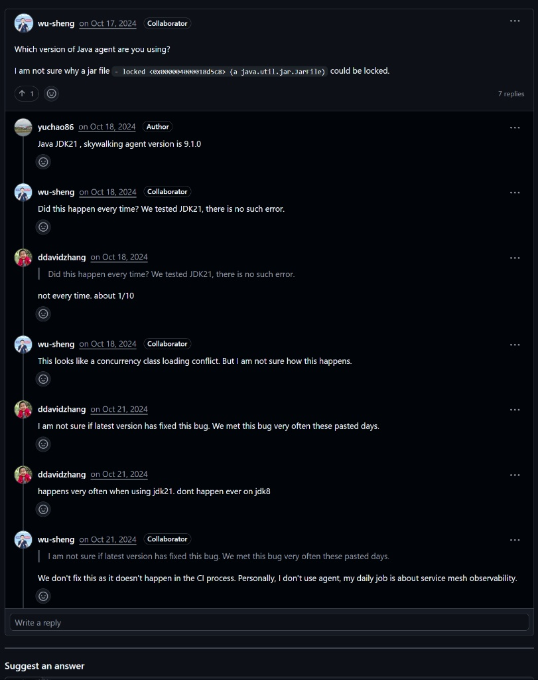React to "latest version has fixed this bug" reply
The width and height of the screenshot is (538, 680).
click(x=43, y=444)
